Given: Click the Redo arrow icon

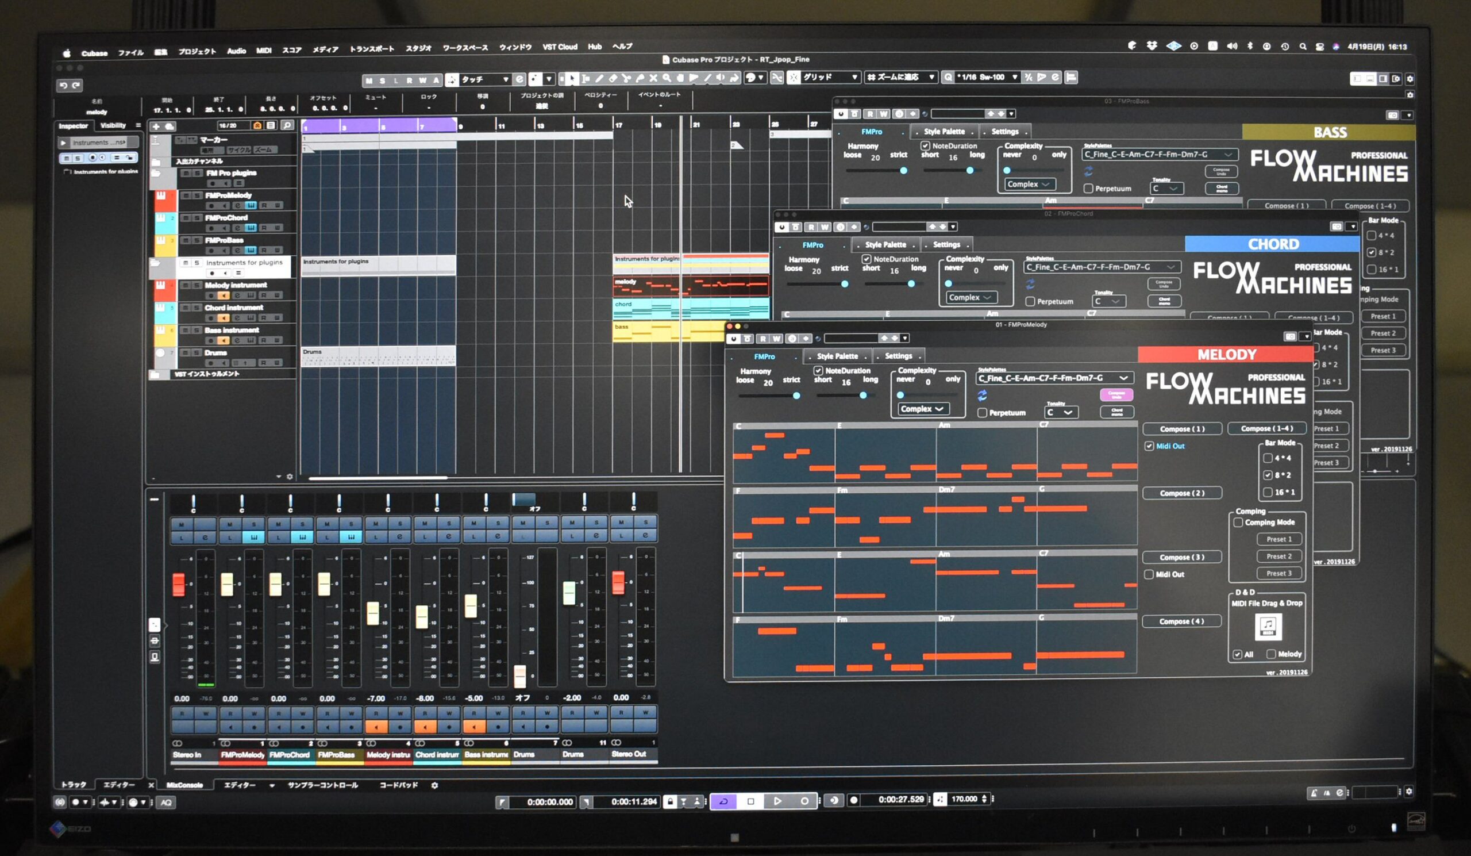Looking at the screenshot, I should tap(76, 85).
